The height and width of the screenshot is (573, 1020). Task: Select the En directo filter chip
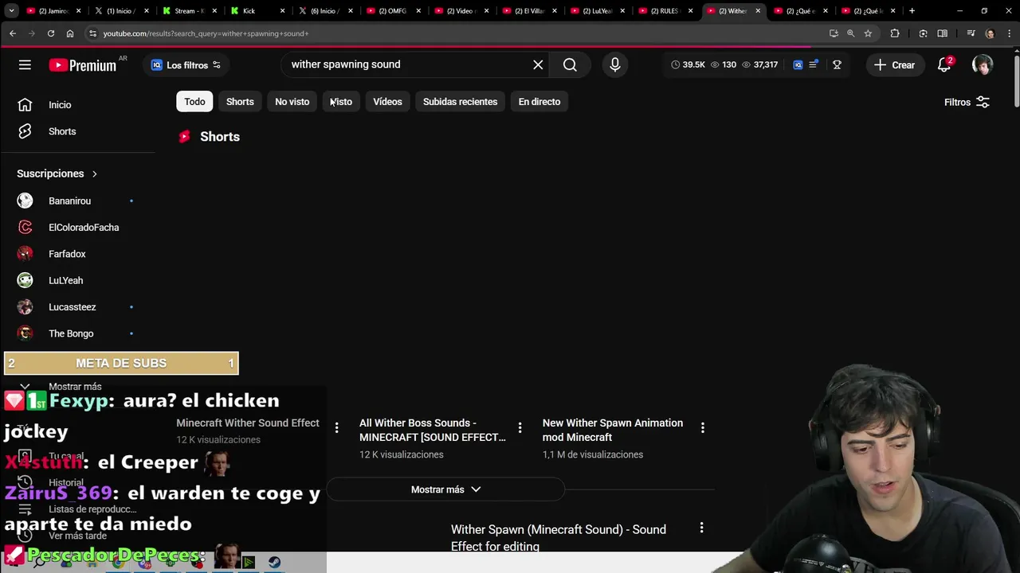pos(539,102)
